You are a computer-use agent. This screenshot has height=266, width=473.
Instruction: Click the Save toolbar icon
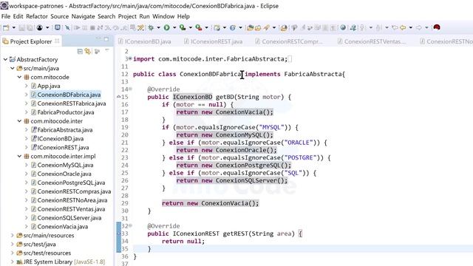(21, 28)
